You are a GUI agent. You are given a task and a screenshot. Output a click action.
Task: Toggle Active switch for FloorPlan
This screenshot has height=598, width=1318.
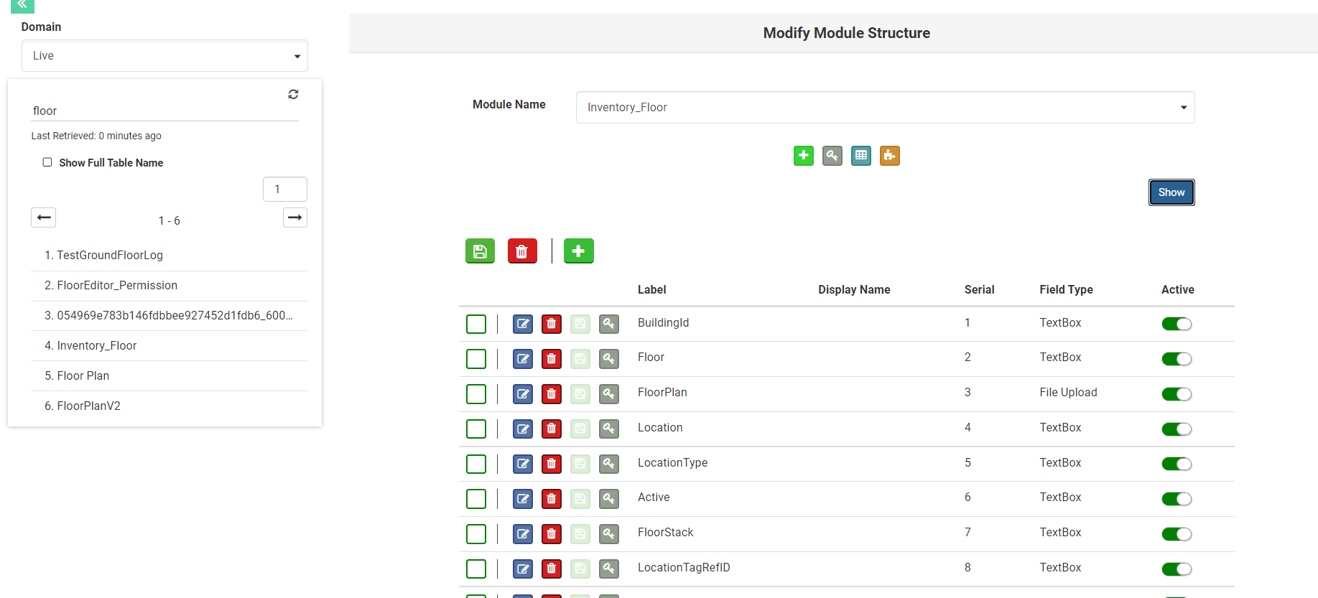click(1177, 394)
